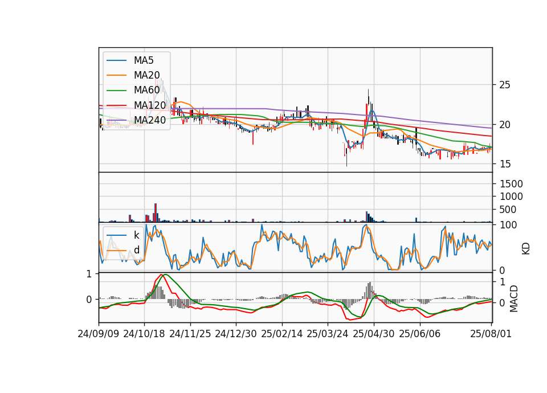
Task: Click the MA120 legend label
Action: point(150,105)
